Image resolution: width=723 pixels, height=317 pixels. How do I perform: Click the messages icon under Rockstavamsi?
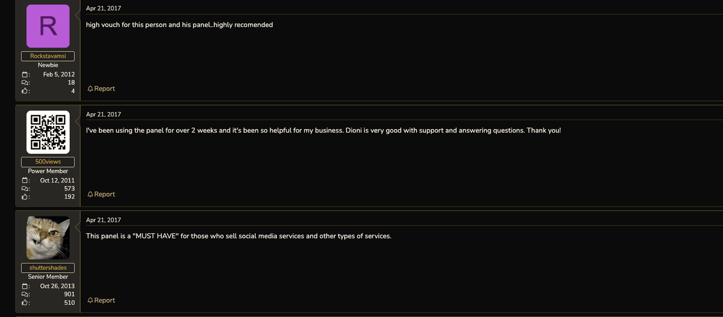coord(25,83)
